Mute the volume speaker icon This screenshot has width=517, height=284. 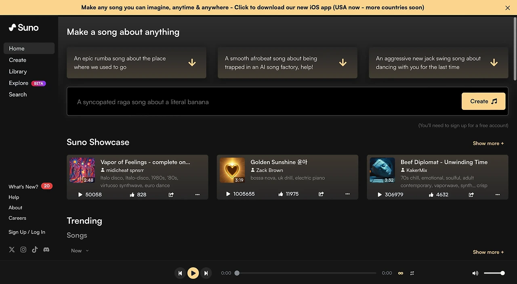[x=475, y=273]
